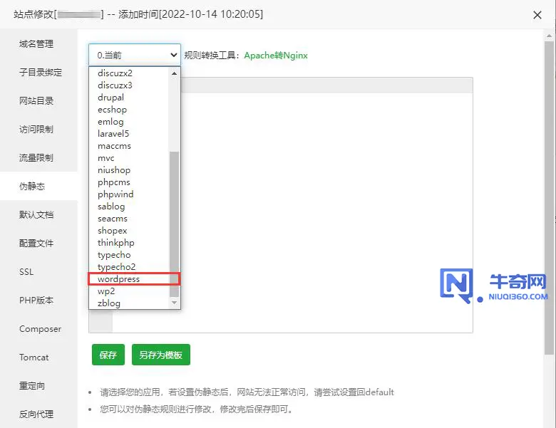This screenshot has height=428, width=556.
Task: Open the Composer tab
Action: click(38, 329)
